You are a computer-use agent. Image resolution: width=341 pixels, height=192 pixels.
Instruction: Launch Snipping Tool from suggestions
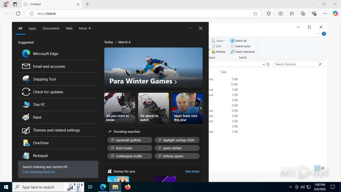click(58, 79)
